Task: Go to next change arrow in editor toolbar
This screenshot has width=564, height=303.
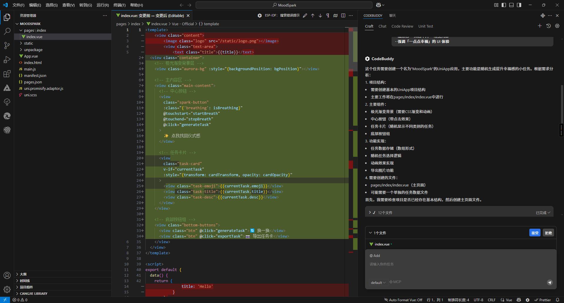Action: click(x=320, y=16)
